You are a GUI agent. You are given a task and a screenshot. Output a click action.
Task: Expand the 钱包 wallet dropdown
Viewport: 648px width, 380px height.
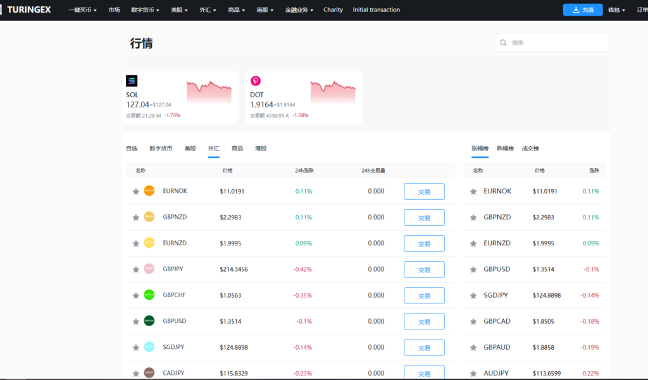pos(616,10)
